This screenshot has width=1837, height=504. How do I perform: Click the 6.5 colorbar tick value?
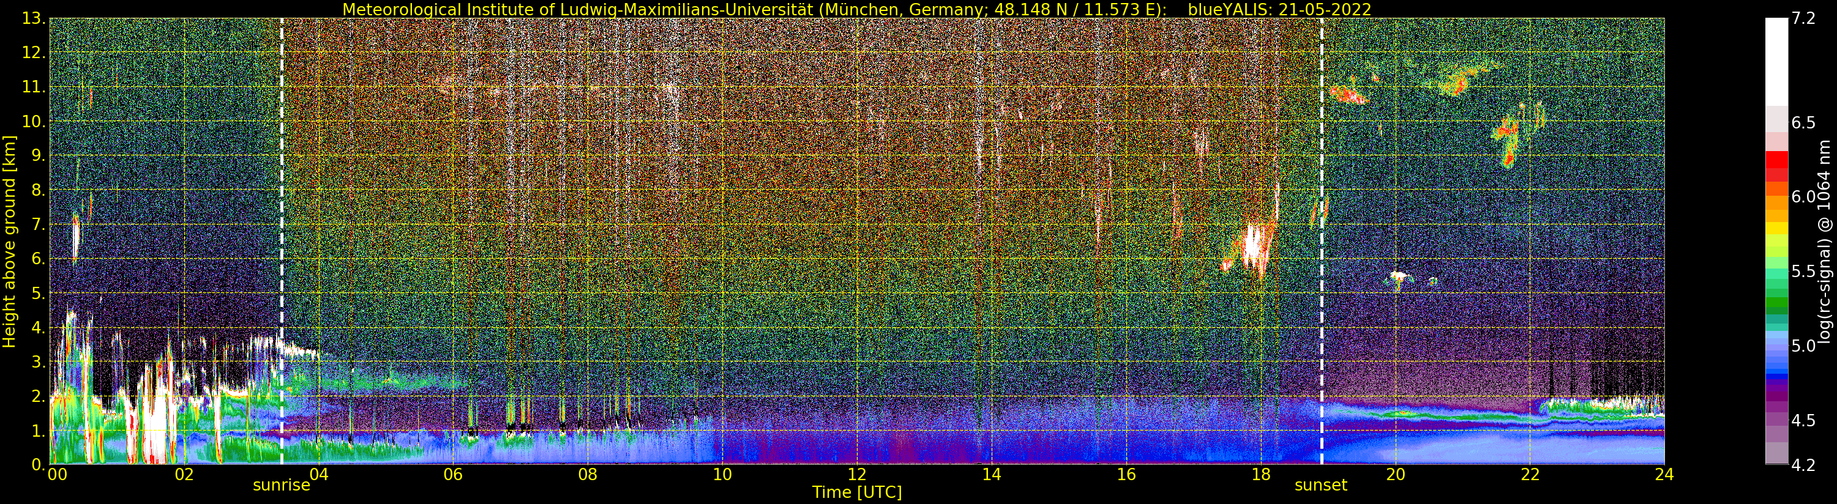(x=1803, y=122)
